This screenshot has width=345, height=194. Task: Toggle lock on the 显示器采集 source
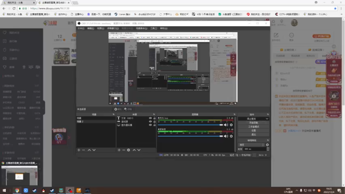click(154, 125)
